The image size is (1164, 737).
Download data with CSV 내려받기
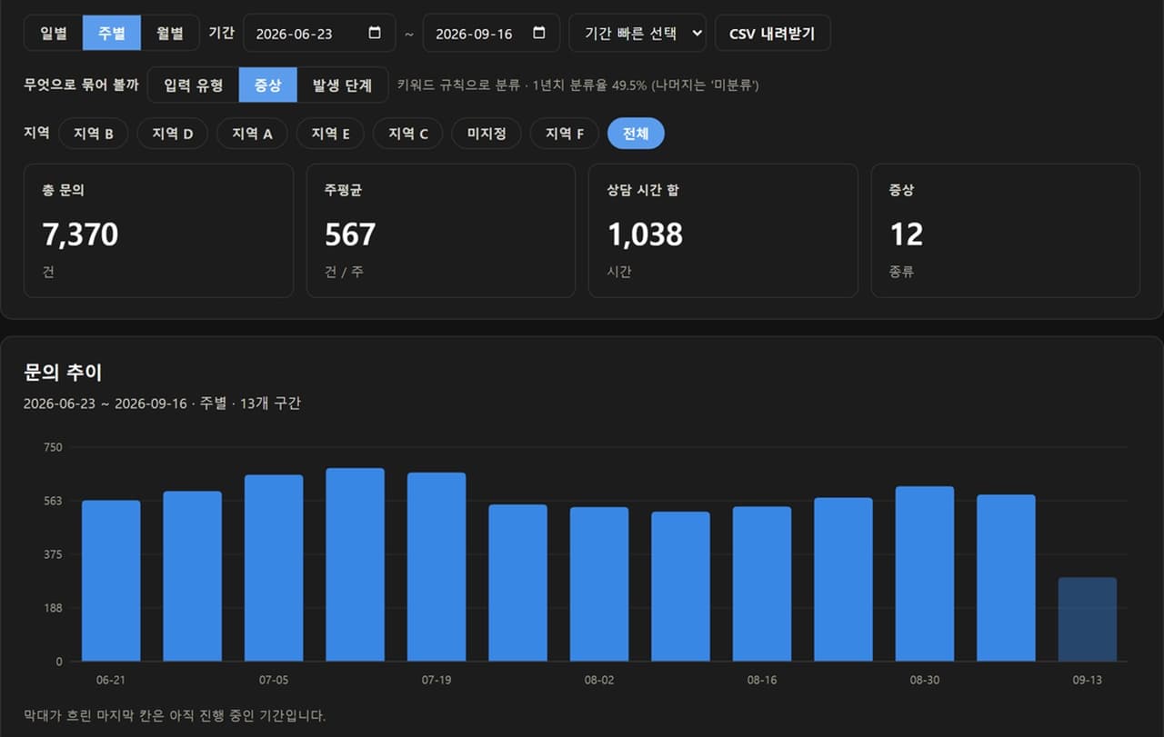[772, 34]
